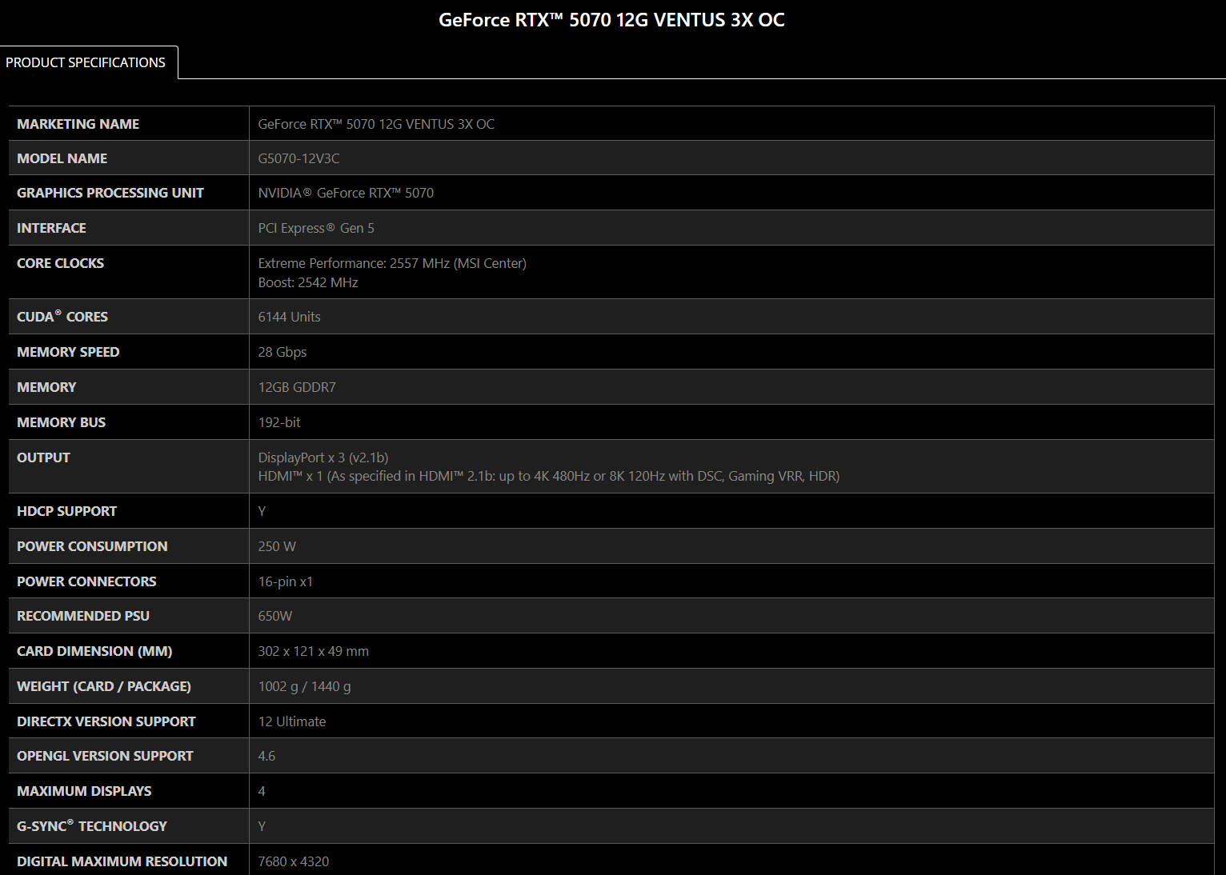
Task: Select the value PCI Express Gen 5
Action: point(316,228)
